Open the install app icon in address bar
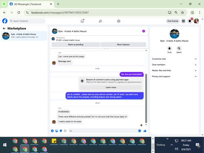204x153 pixels. 170,13
